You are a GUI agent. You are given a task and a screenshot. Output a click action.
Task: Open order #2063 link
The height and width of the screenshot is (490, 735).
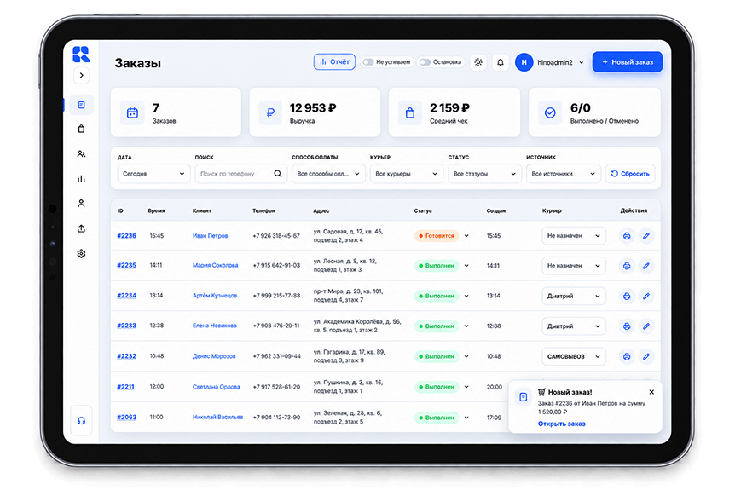(126, 417)
